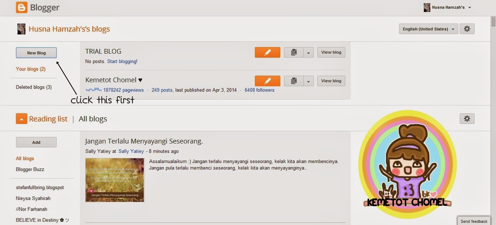Viewport: 496px width, 225px height.
Task: Open the Husna Hamzah's account menu
Action: [447, 7]
